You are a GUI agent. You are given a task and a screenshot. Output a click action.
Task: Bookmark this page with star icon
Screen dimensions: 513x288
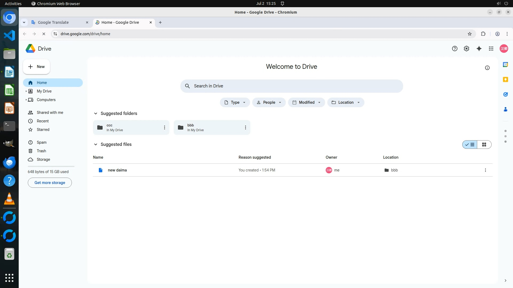pyautogui.click(x=469, y=34)
